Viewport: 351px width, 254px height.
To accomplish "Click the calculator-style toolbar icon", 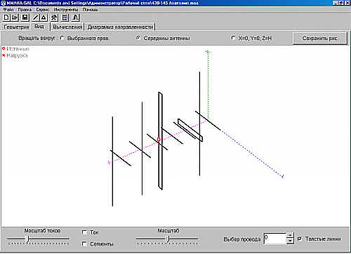I will tap(65, 18).
